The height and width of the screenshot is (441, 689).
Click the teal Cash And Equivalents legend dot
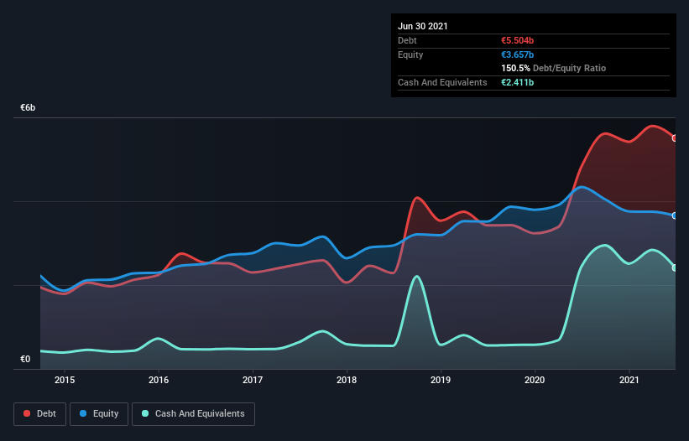[x=145, y=414]
